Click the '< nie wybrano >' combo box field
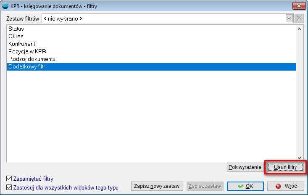Viewport: 308px width, 195px height. pos(163,18)
